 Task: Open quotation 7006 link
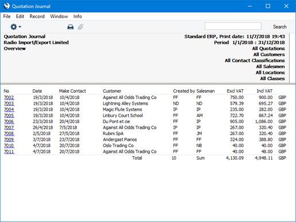point(9,121)
